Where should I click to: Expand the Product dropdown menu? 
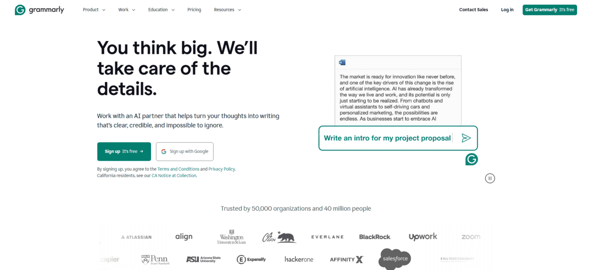94,10
